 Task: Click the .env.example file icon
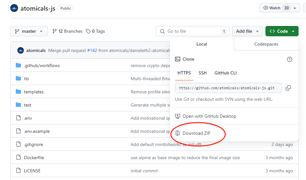coord(19,131)
